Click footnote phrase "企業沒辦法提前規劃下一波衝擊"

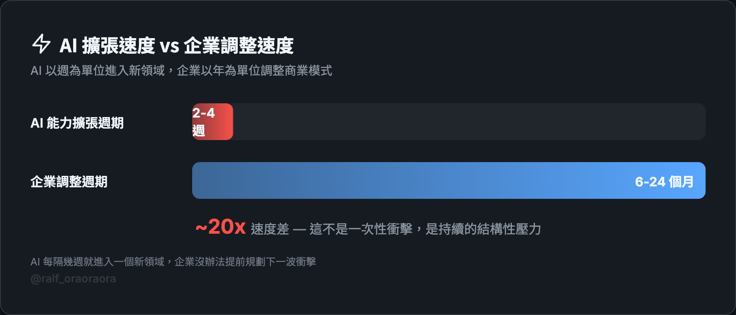245,262
